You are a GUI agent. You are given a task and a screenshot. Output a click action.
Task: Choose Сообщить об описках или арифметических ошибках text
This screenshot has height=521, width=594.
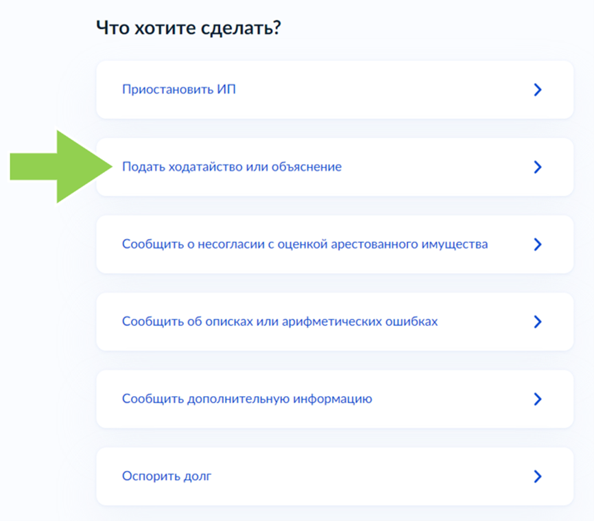tap(279, 322)
